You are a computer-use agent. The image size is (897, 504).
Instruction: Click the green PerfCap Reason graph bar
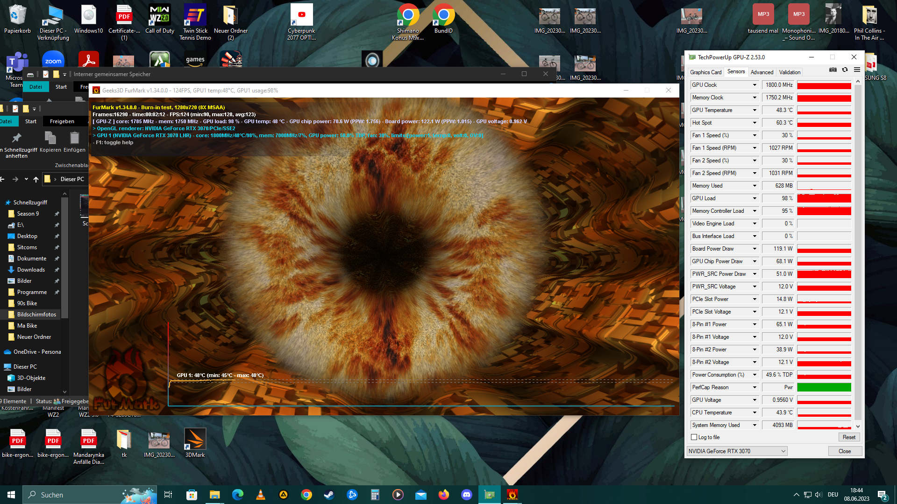click(x=824, y=387)
